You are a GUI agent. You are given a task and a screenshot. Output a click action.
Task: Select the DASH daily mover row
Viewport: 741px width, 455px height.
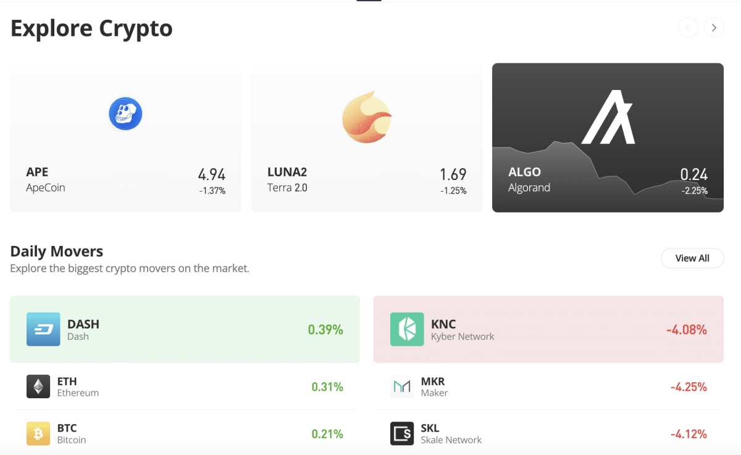click(185, 329)
